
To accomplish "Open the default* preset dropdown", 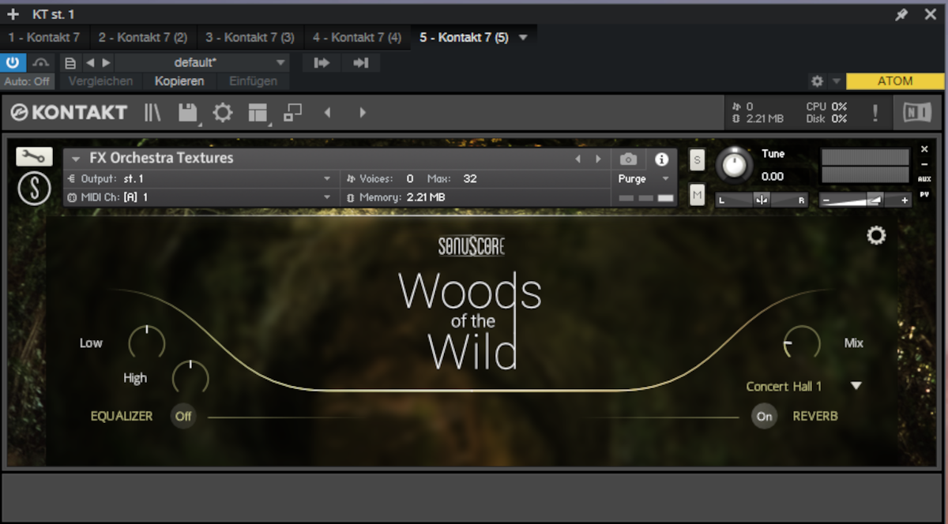I will pyautogui.click(x=202, y=63).
